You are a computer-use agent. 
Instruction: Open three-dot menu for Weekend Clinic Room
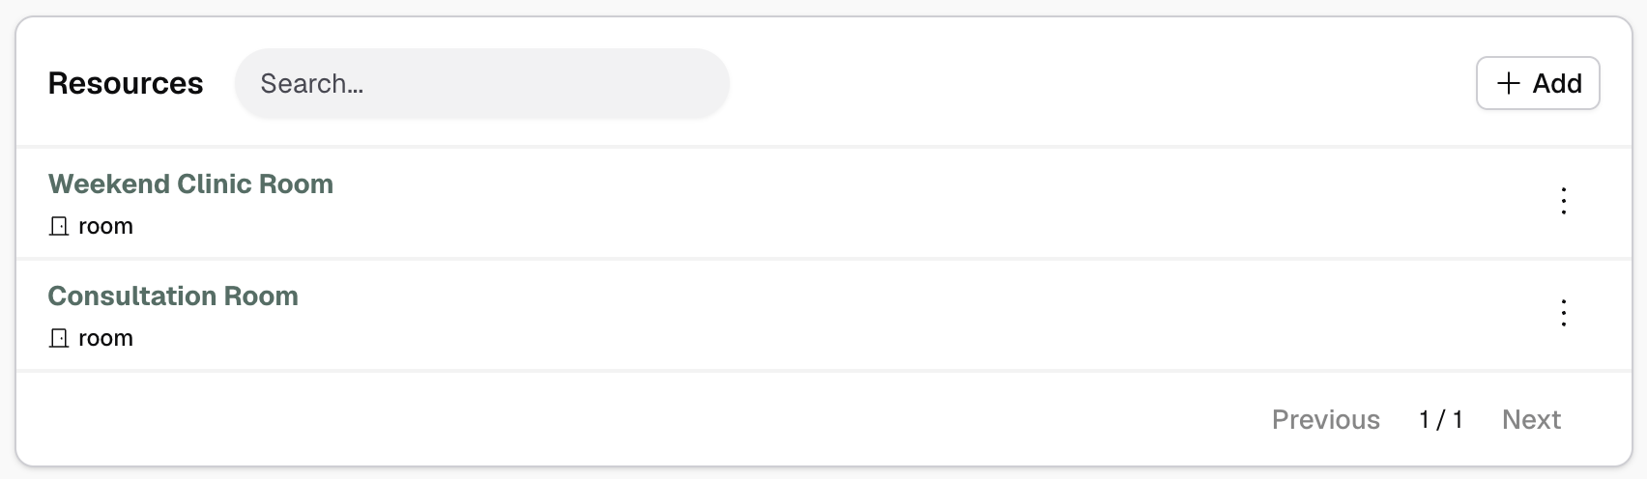pyautogui.click(x=1563, y=201)
